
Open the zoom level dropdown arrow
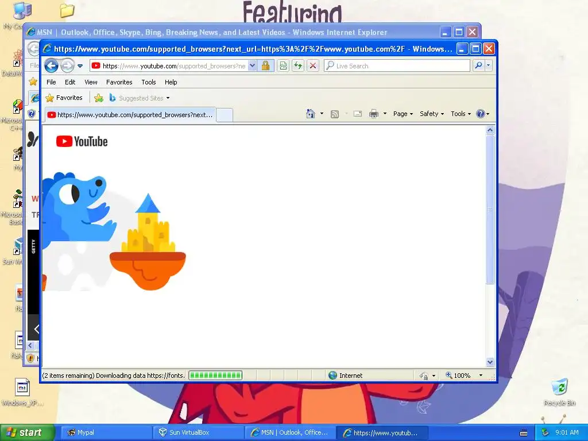pos(481,376)
